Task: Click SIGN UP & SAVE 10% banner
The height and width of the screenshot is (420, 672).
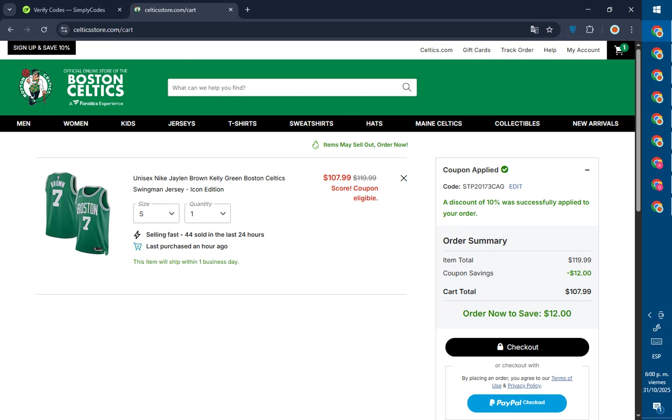Action: click(x=42, y=48)
